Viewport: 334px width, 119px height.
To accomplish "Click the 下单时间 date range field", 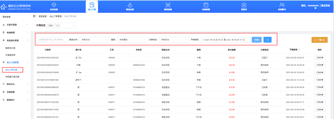I will 225,40.
